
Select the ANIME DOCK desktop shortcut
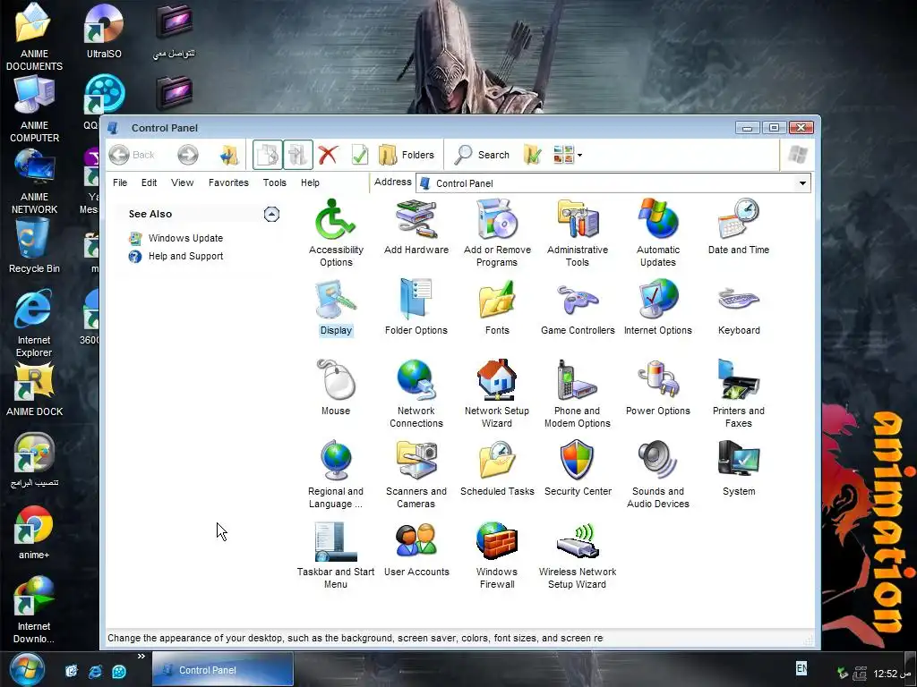34,390
